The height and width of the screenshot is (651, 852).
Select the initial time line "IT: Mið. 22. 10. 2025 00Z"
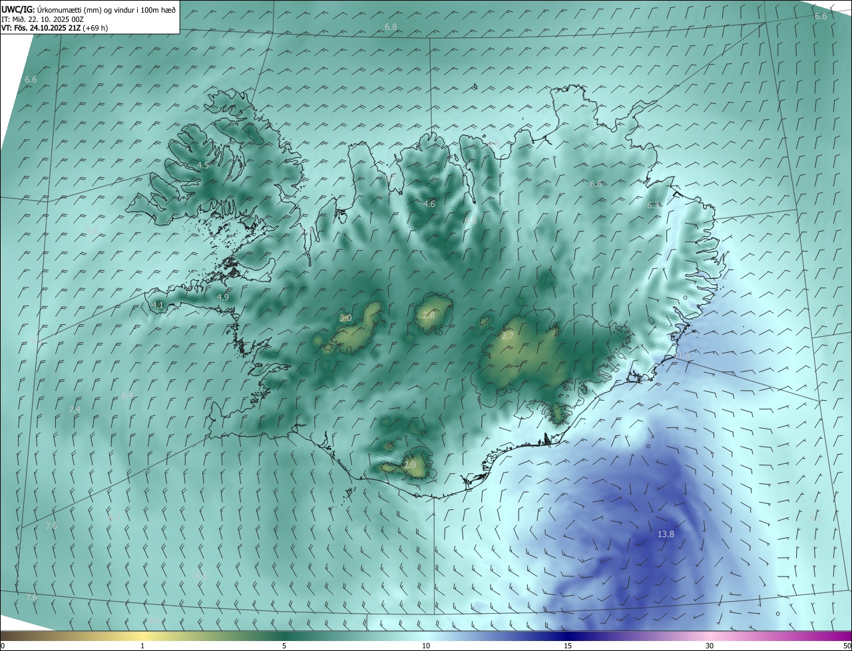tap(43, 19)
